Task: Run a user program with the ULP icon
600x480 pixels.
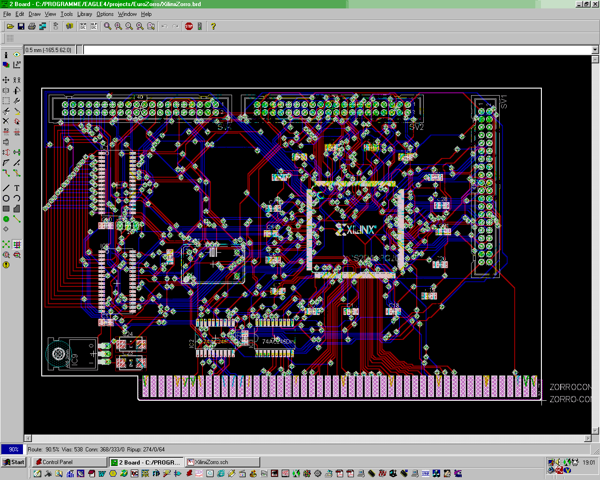Action: [94, 26]
